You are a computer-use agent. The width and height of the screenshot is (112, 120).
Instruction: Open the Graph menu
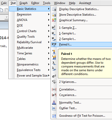(24, 3)
